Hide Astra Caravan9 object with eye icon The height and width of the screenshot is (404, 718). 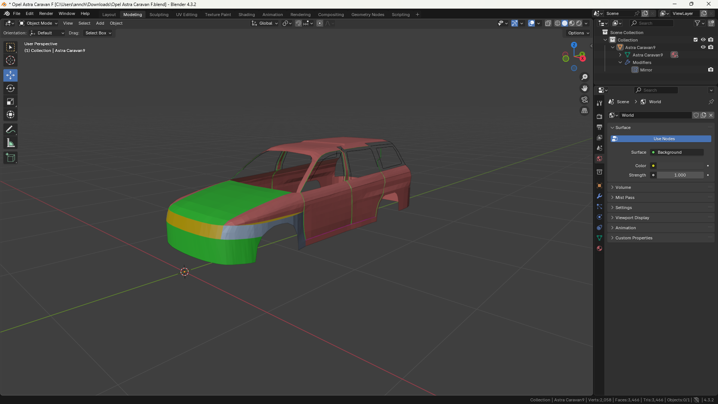[703, 48]
